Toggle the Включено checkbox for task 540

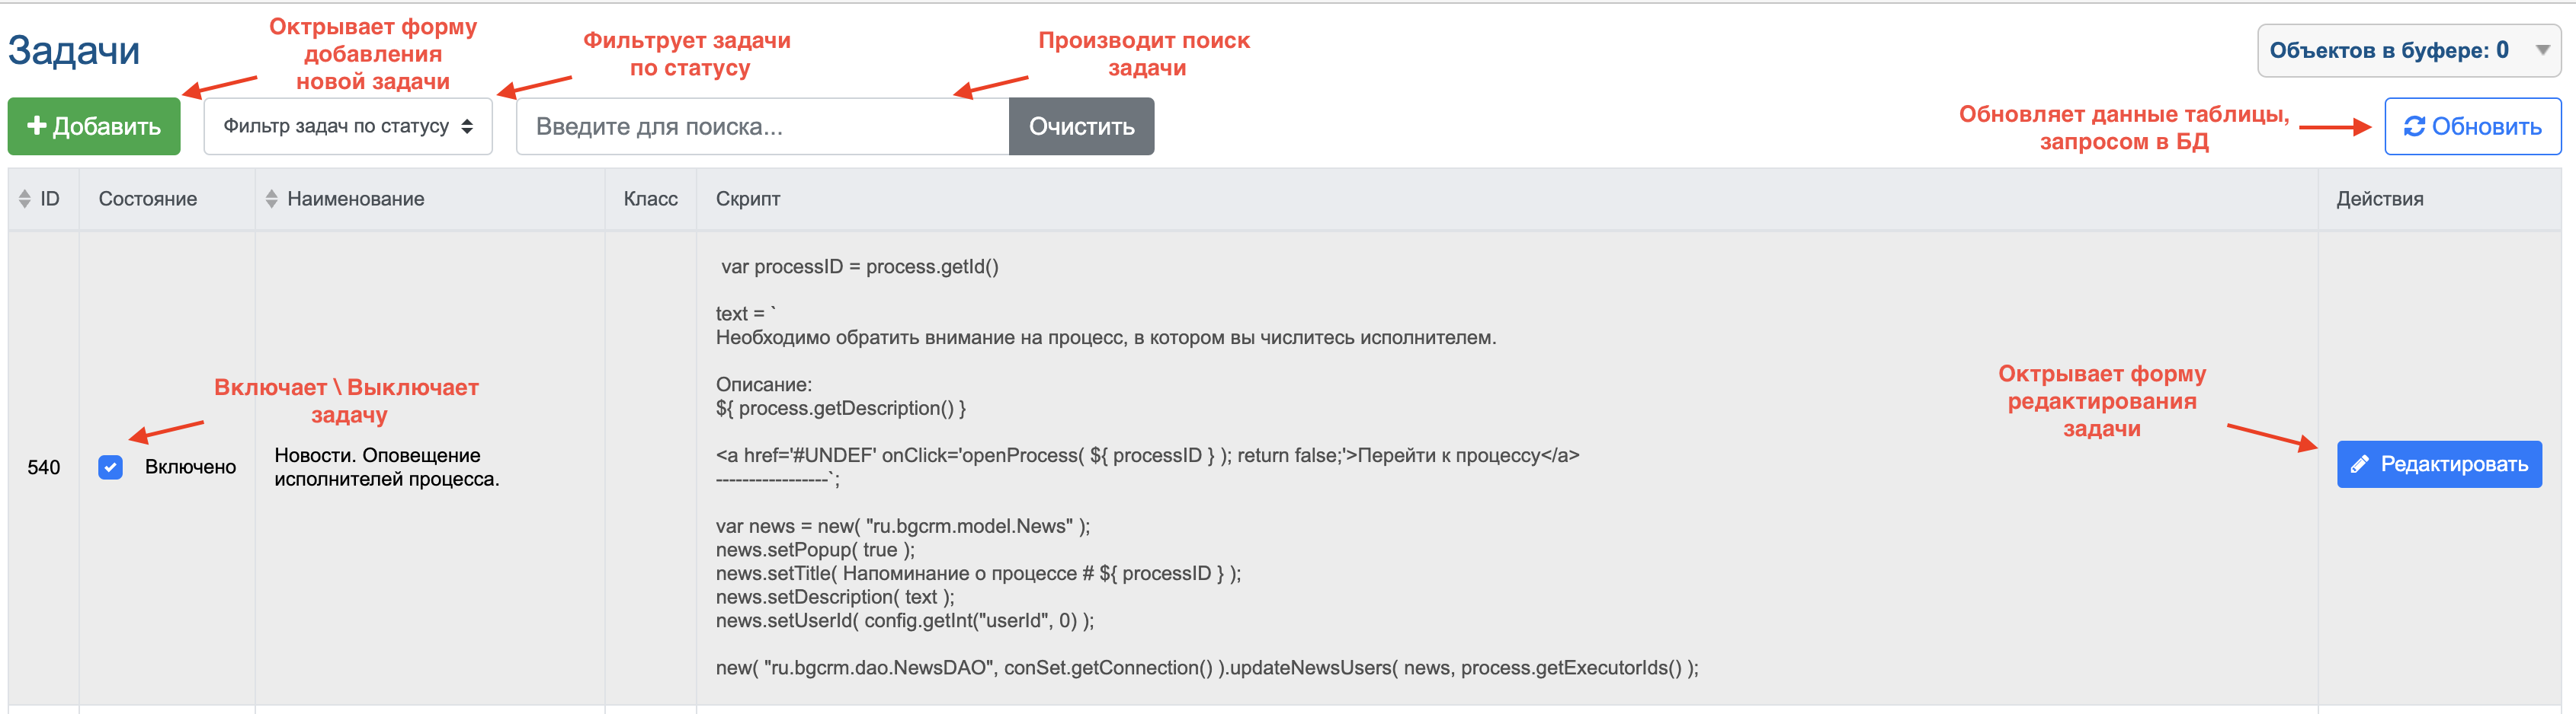(111, 467)
